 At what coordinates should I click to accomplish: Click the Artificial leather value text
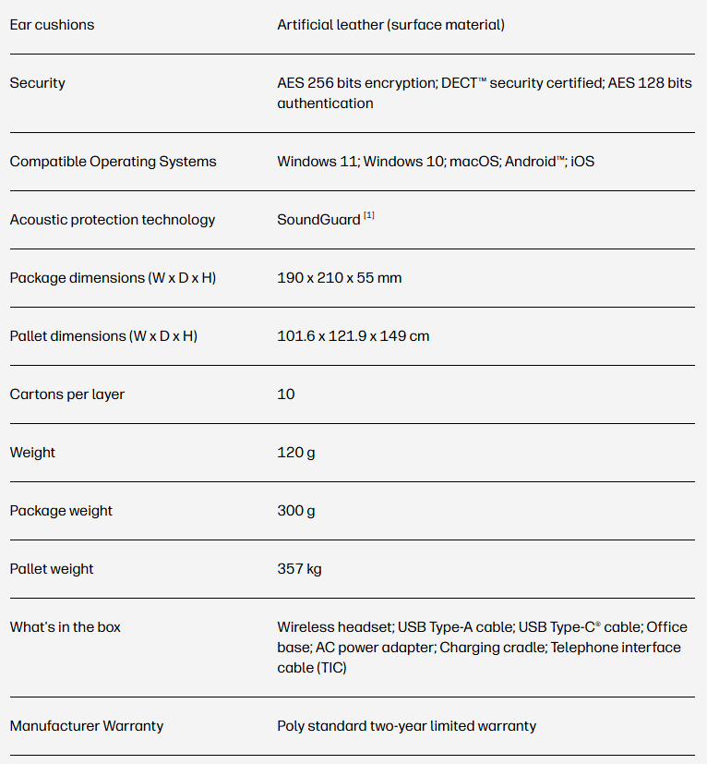coord(390,25)
